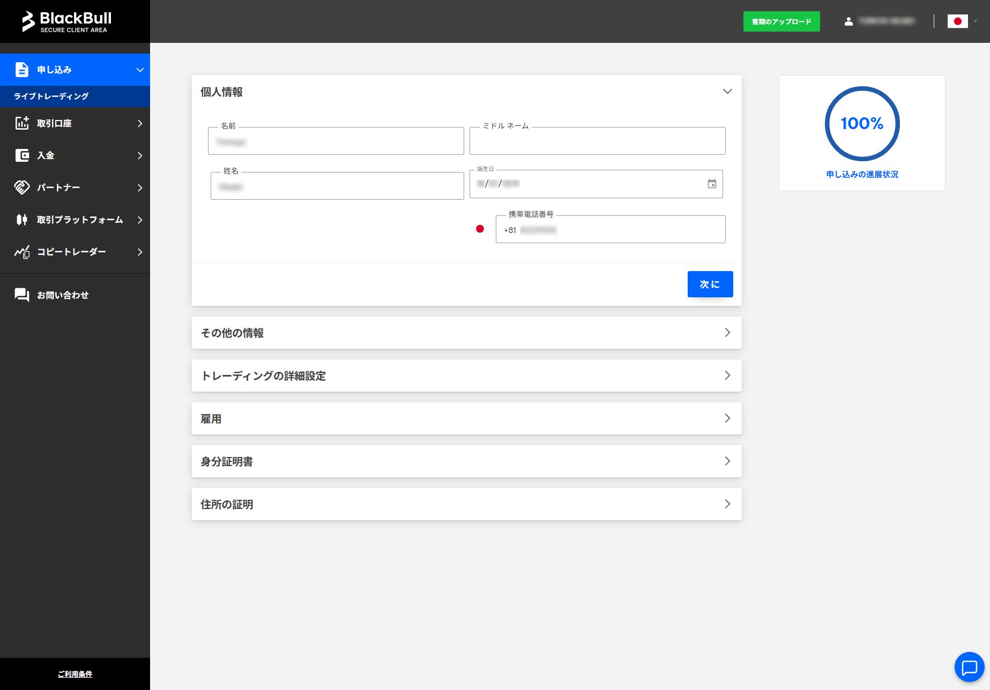The width and height of the screenshot is (990, 690).
Task: Click the 100% progress circle
Action: 862,124
